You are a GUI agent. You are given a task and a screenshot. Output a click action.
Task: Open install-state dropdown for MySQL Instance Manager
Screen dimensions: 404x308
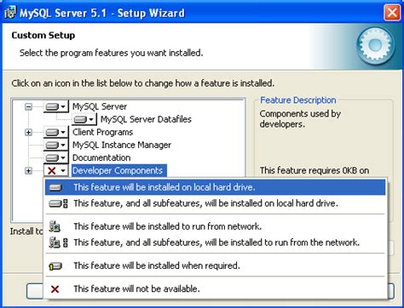tap(56, 145)
